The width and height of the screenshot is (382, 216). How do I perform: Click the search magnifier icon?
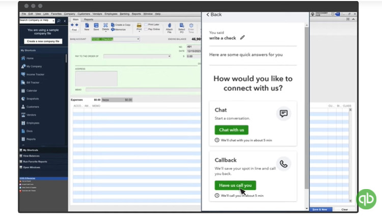tap(59, 21)
